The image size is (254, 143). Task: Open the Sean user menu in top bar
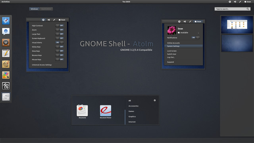248,2
